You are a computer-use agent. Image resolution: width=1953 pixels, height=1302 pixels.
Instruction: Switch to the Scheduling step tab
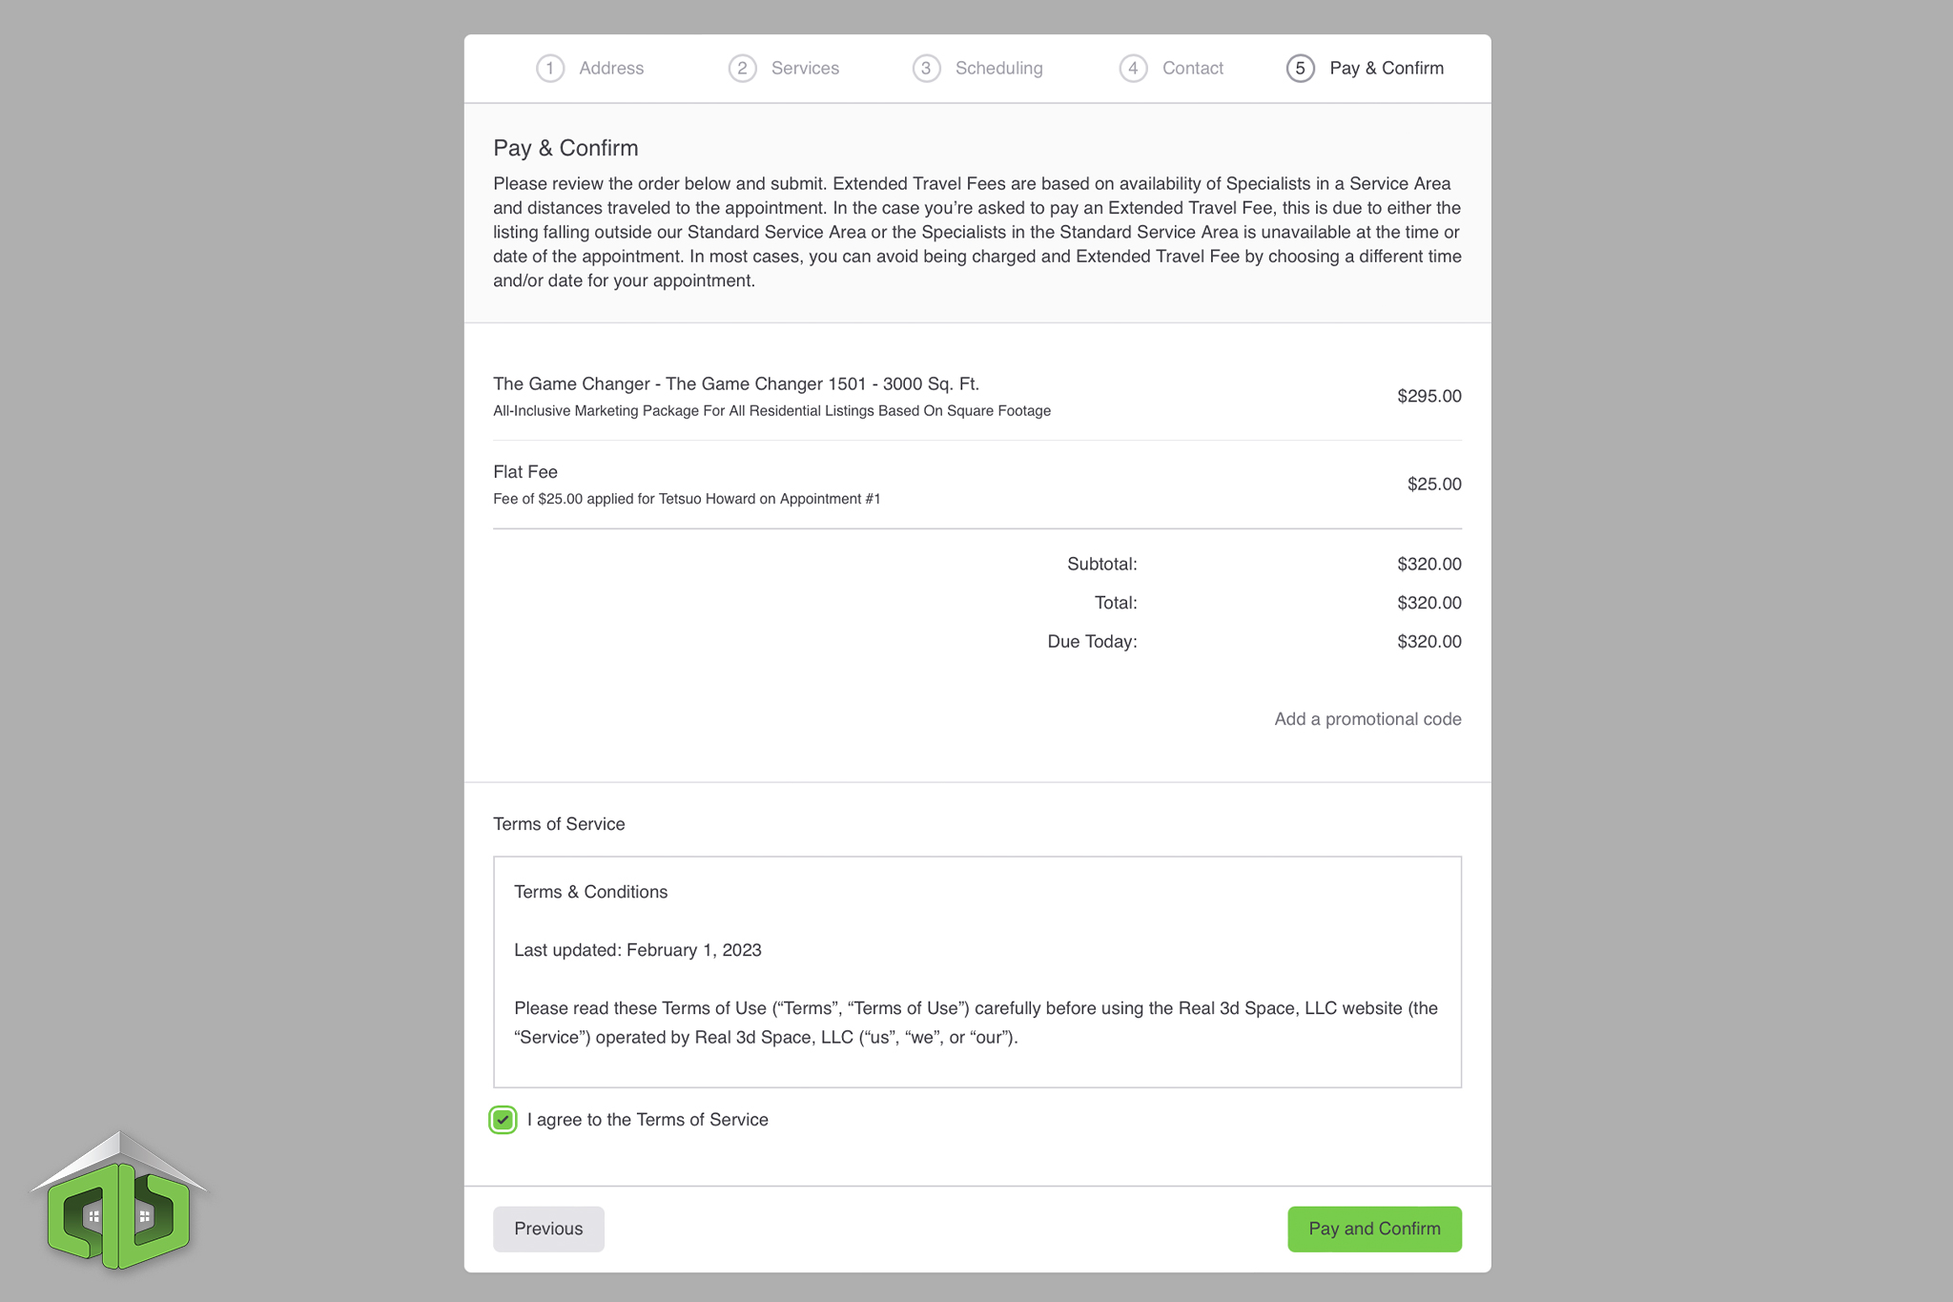coord(977,69)
